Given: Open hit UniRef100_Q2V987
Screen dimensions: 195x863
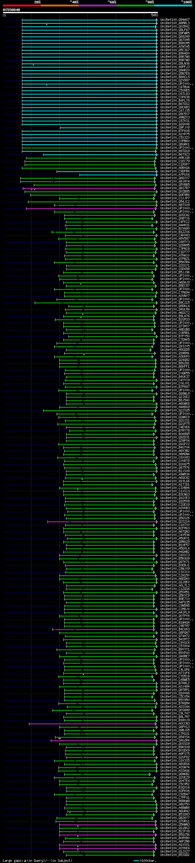Looking at the screenshot, I should click(175, 81).
